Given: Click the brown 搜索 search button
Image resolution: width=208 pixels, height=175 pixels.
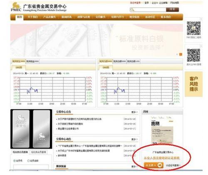Looking at the screenshot, I should tap(172, 10).
